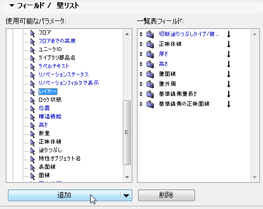Click the folder icon of 壁外周 field

(x=150, y=84)
